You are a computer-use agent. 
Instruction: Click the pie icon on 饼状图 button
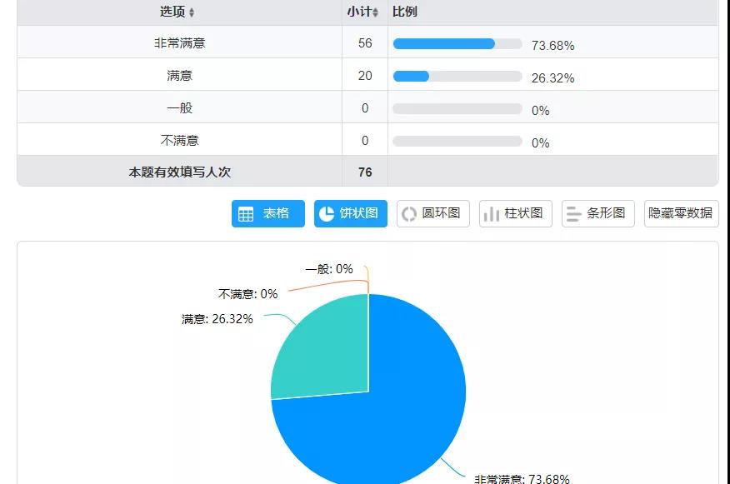[327, 213]
